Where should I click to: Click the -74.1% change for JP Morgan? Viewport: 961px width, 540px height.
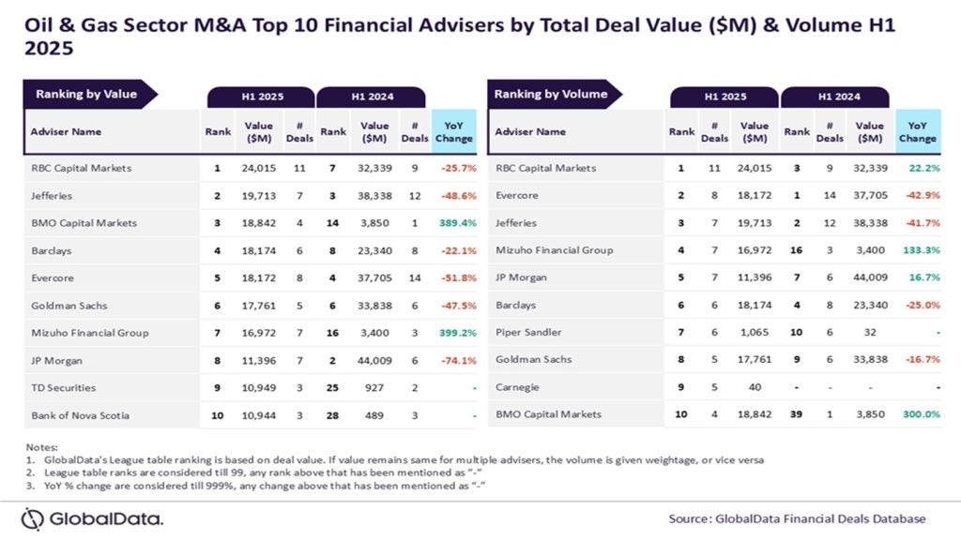(x=455, y=360)
